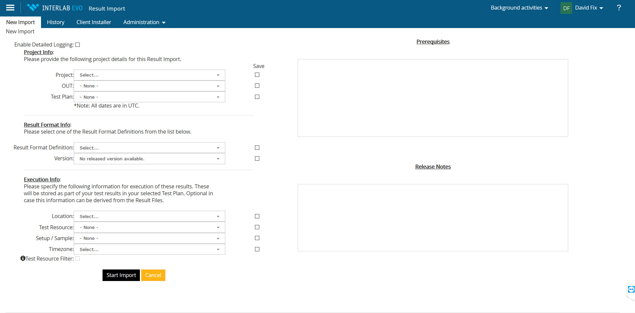Click the Start Import button
The height and width of the screenshot is (313, 635).
[121, 275]
